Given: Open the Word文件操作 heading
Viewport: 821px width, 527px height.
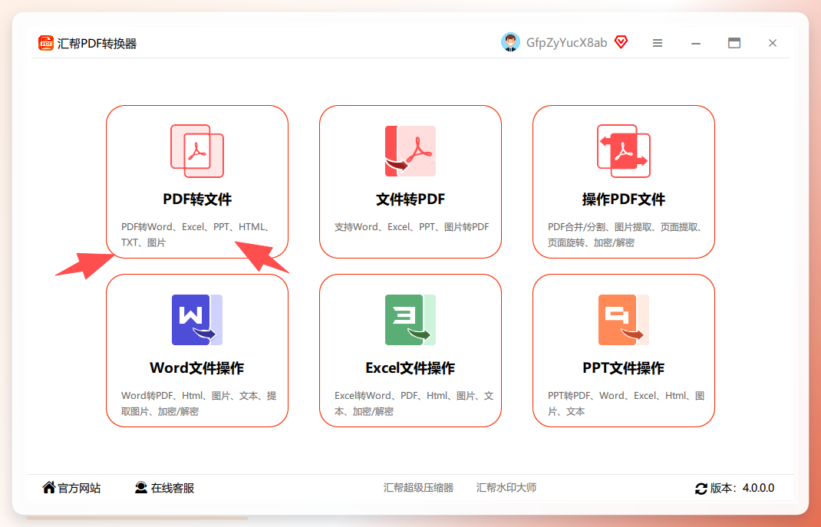Looking at the screenshot, I should [x=197, y=368].
